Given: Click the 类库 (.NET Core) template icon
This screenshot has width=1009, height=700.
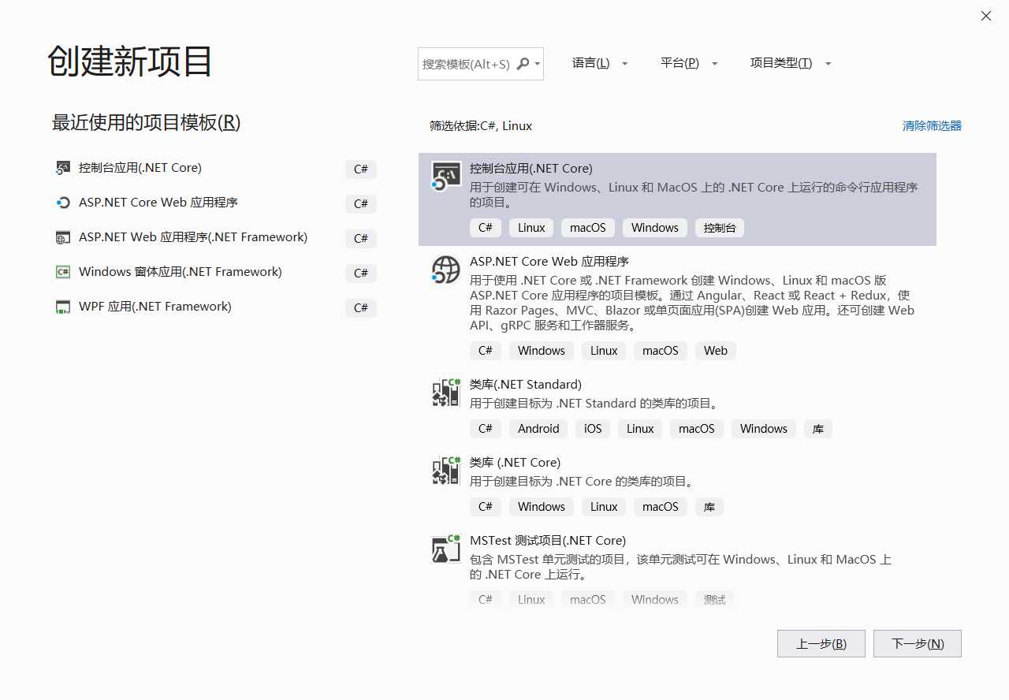Looking at the screenshot, I should pyautogui.click(x=446, y=471).
